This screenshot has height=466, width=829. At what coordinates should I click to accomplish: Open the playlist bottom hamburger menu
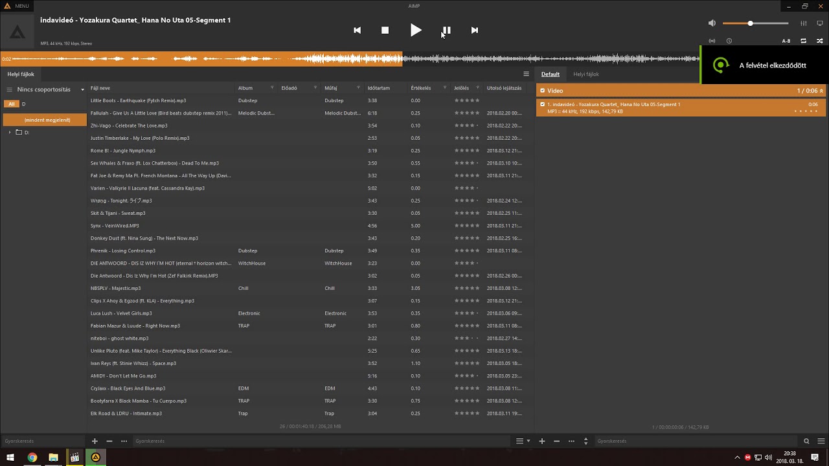[820, 441]
